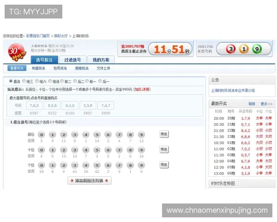The image size is (277, 222).
Task: Choose ball 7 in 个位 row
Action: click(119, 166)
